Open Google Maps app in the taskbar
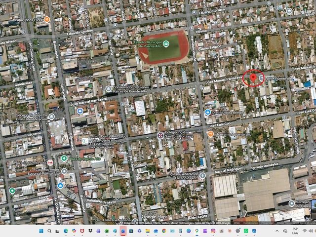 [x=197, y=231]
